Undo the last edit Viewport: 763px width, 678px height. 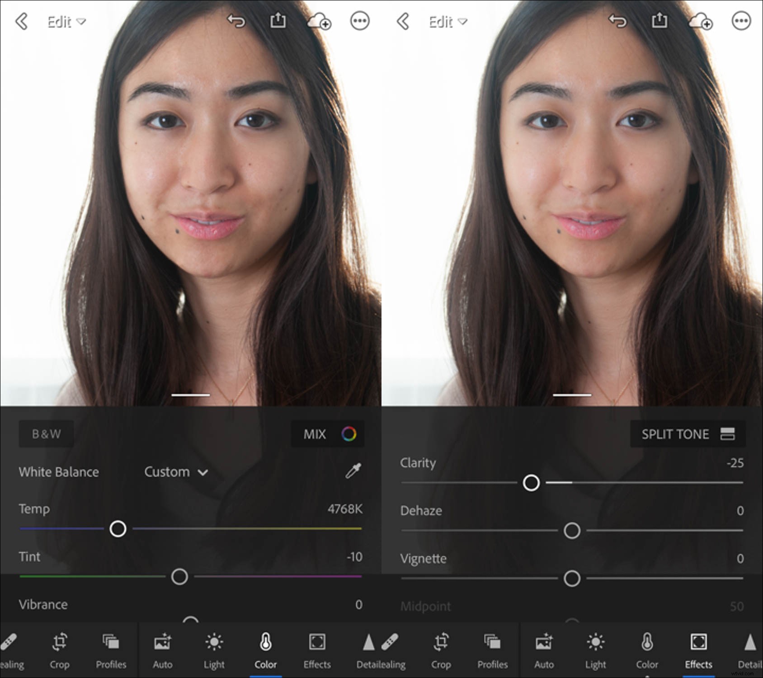point(236,21)
